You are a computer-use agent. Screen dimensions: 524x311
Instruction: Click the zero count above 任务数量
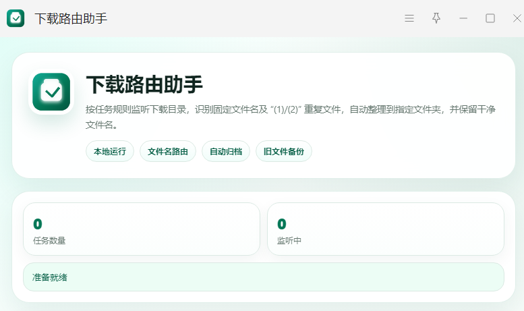point(38,224)
